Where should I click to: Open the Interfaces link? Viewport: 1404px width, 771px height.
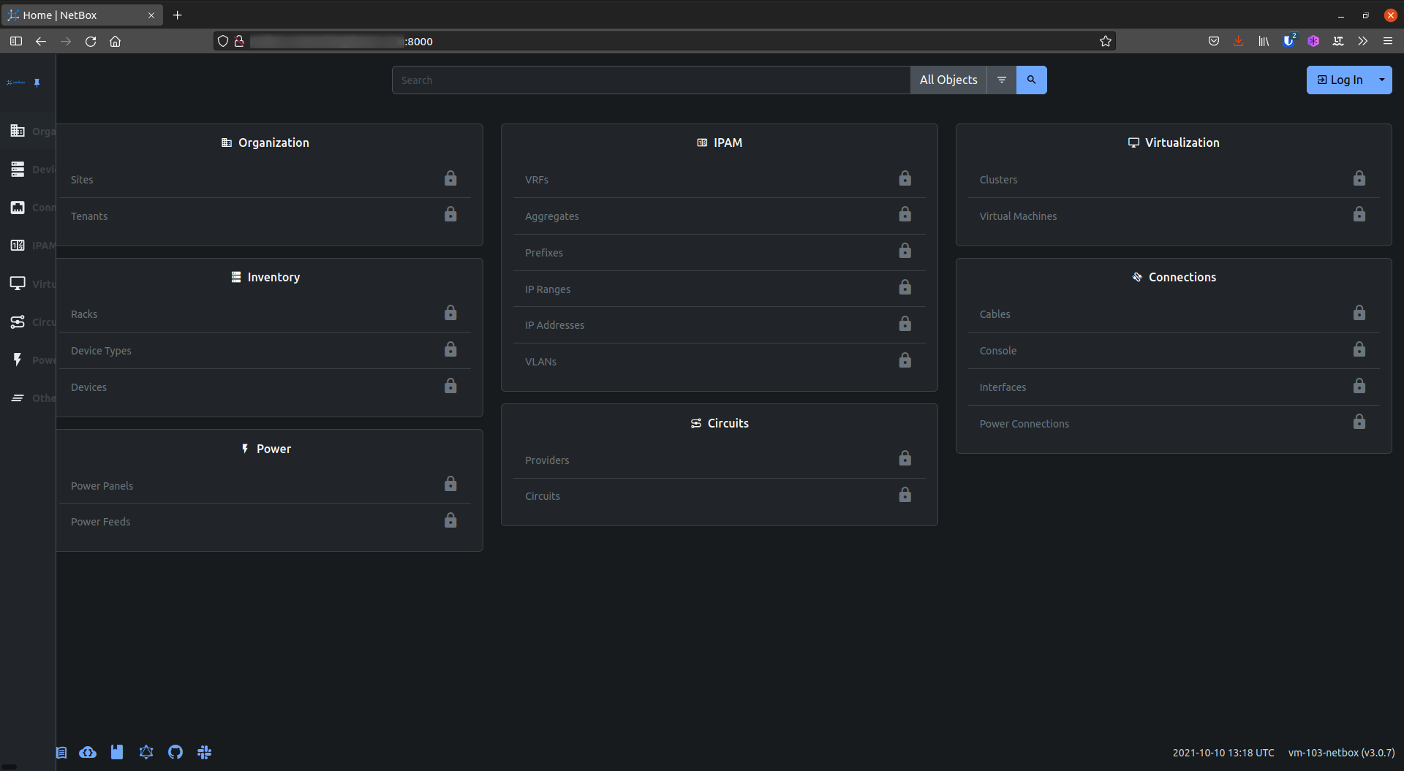click(1003, 387)
